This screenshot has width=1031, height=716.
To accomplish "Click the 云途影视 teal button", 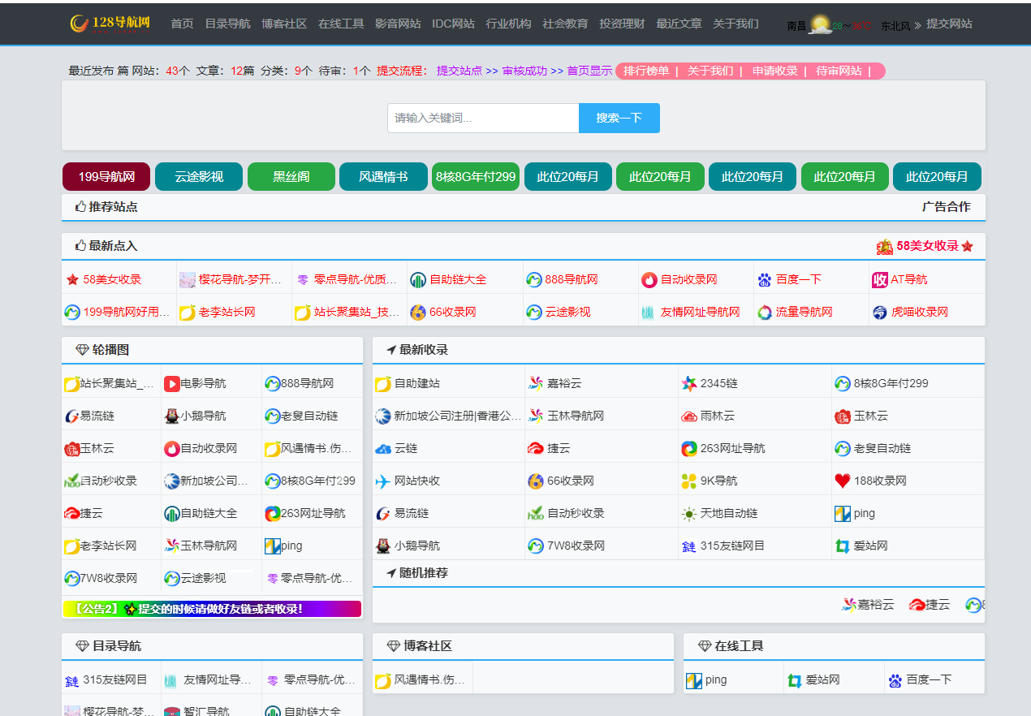I will click(199, 176).
